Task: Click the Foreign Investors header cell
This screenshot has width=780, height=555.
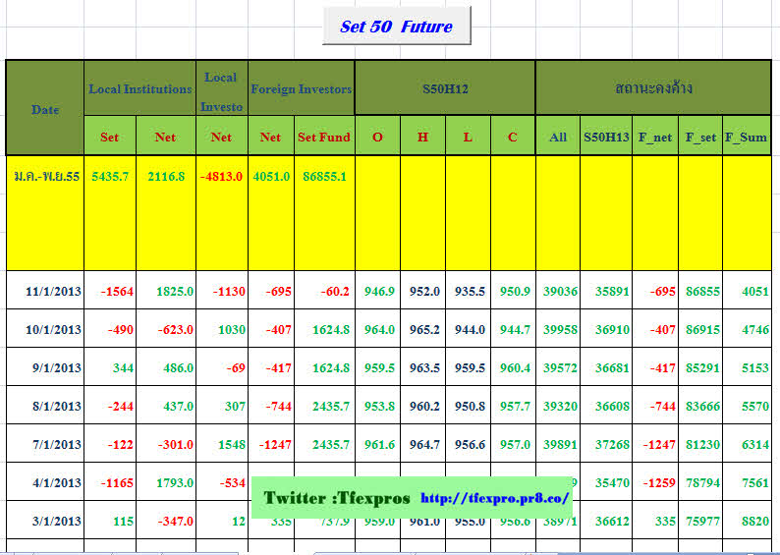Action: coord(301,89)
